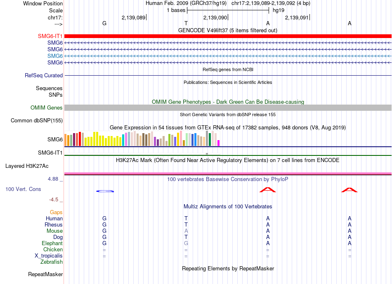Screen dimensions: 392x284
Task: Click the Gaps label in Multiz track
Action: click(x=56, y=212)
